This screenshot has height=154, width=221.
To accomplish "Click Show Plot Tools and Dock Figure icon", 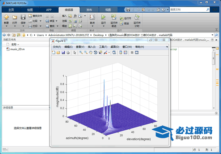I will point(137,52).
